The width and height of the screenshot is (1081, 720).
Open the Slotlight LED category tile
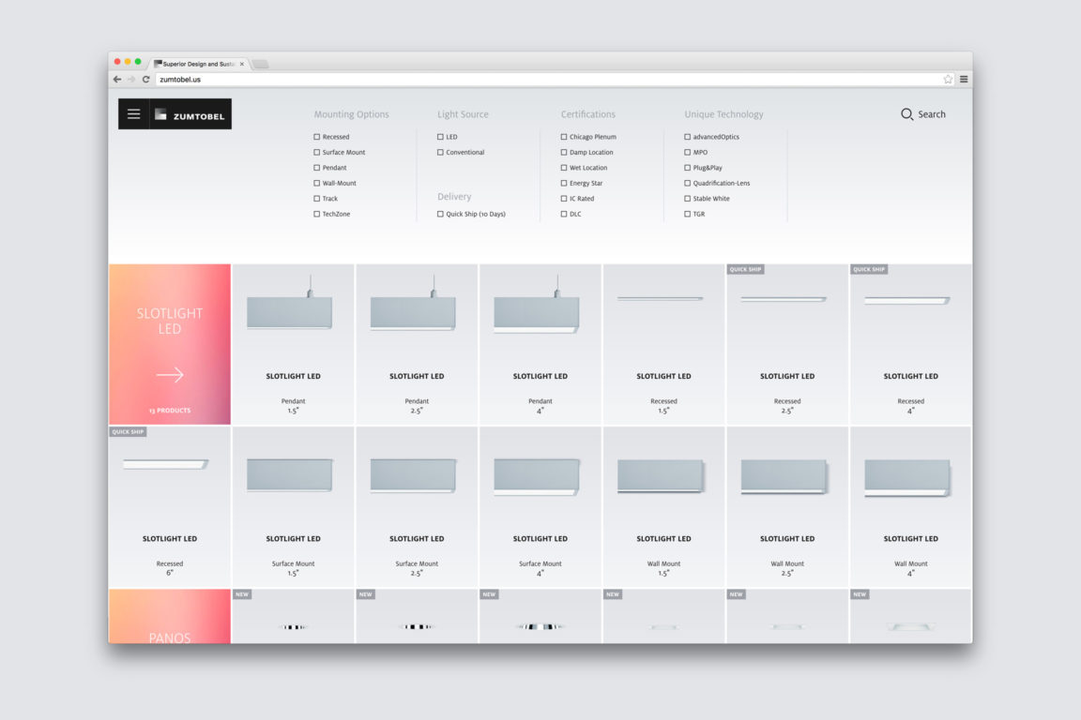click(170, 344)
